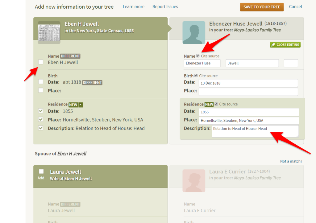Click the Cancel link
316x223 pixels.
click(x=295, y=7)
